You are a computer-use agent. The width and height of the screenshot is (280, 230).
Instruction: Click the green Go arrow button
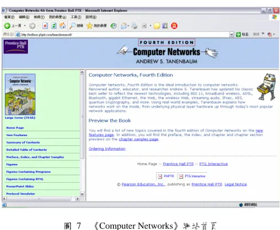[x=238, y=34]
